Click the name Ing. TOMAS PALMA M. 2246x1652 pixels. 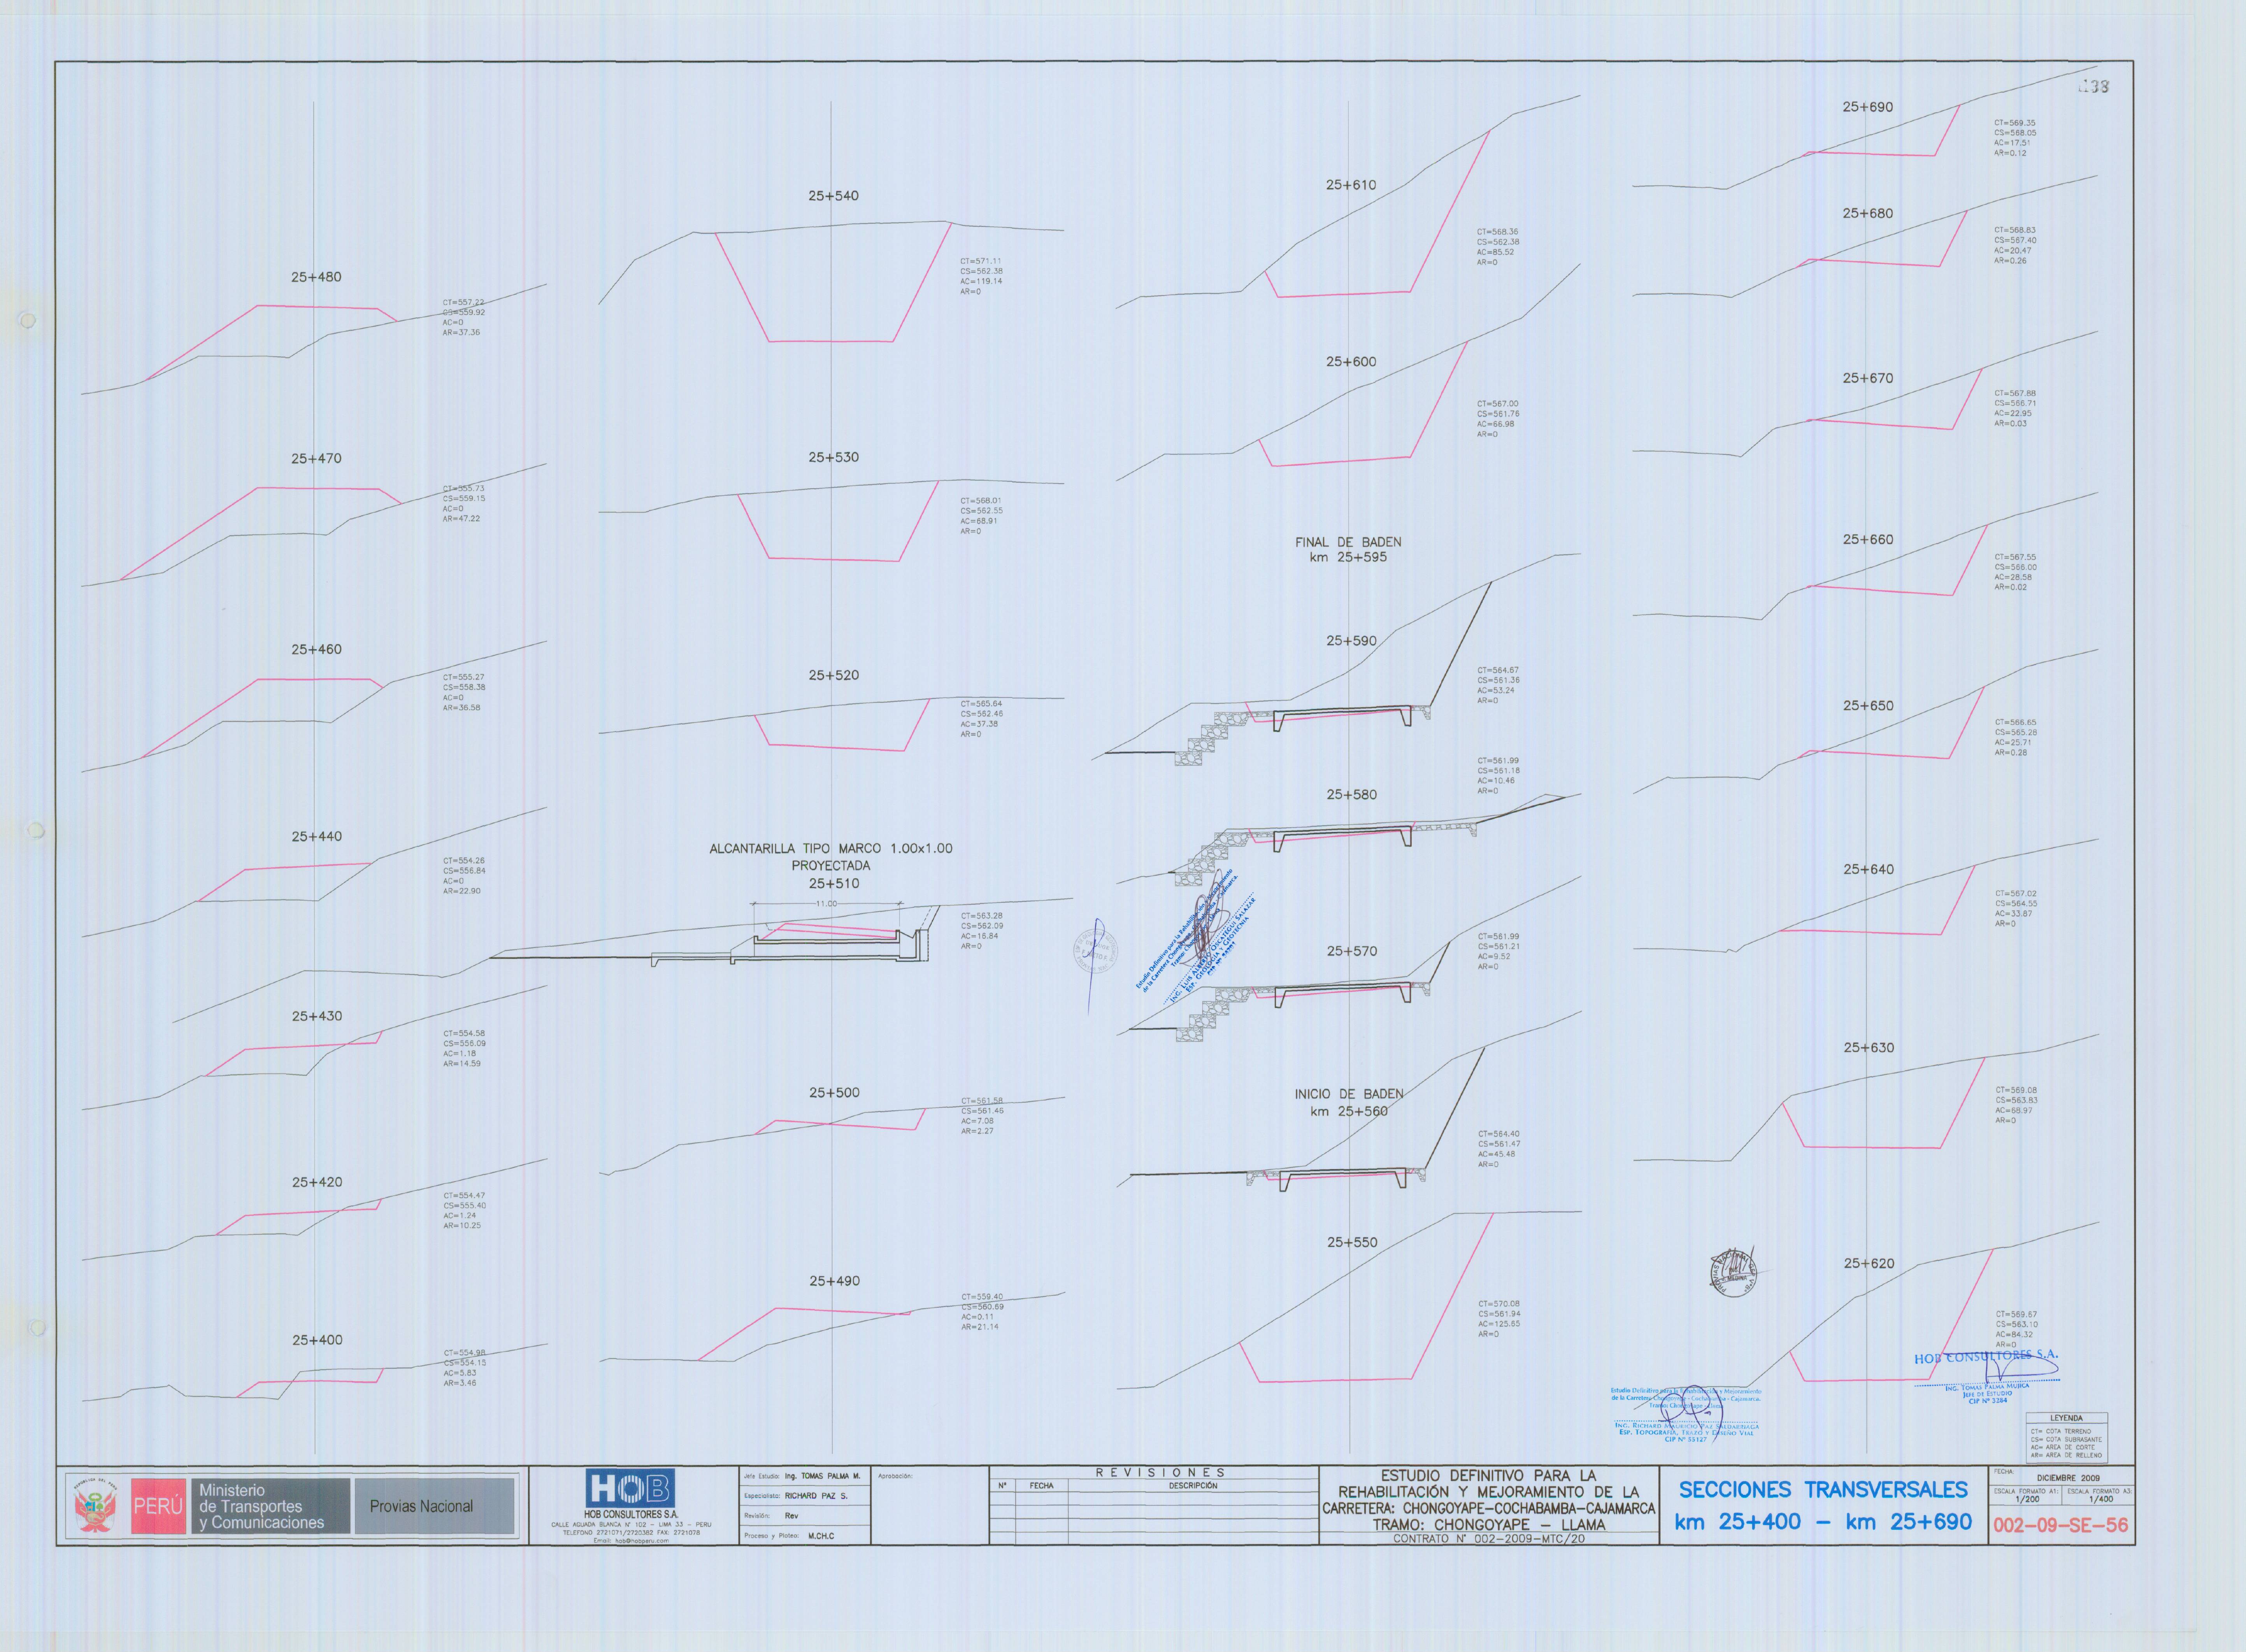pyautogui.click(x=822, y=1476)
